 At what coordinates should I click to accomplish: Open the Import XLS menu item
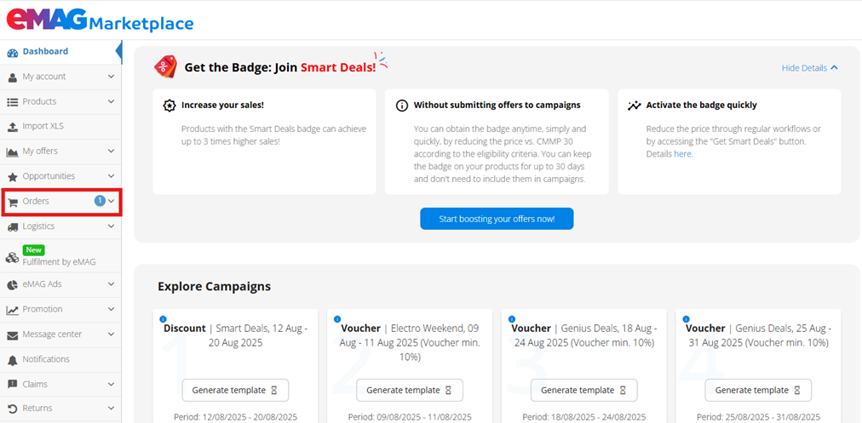pos(60,126)
